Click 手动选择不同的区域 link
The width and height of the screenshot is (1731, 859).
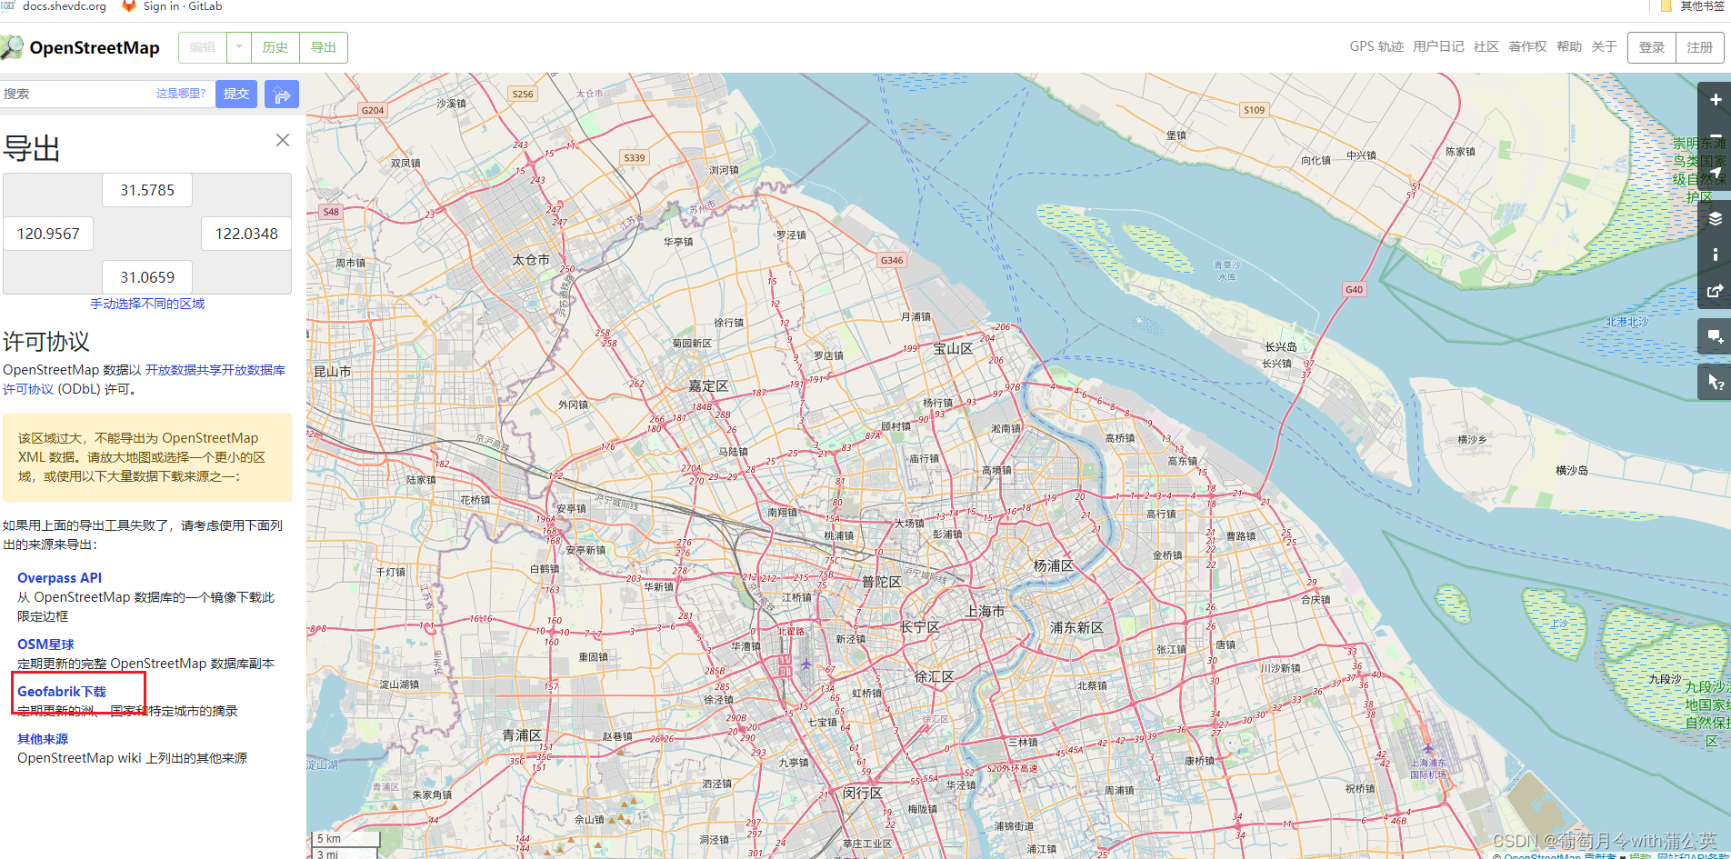click(147, 304)
